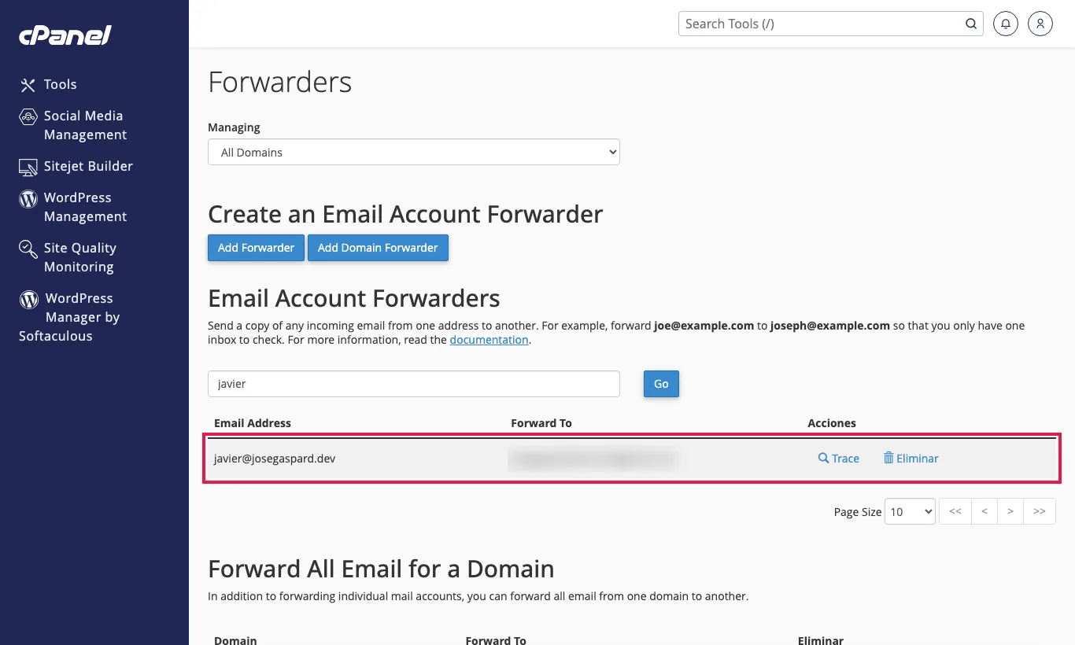Click the search magnifier icon in Search Tools
The height and width of the screenshot is (645, 1075).
click(x=971, y=24)
